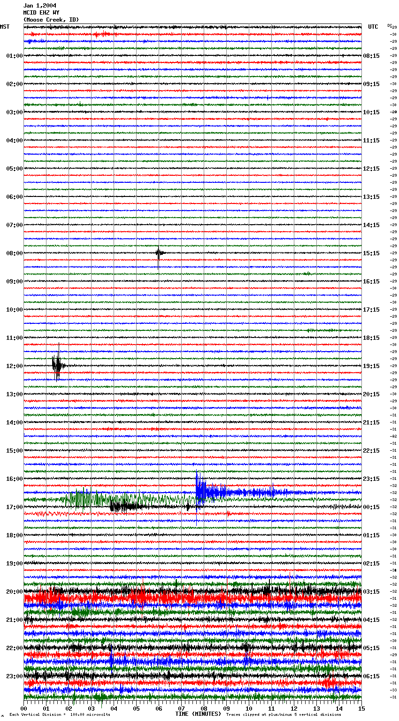Click the '13:00' MST time label
Viewport: 399px width, 721px height.
(15, 394)
